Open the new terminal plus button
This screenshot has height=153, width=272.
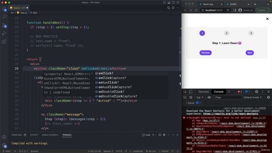click(153, 135)
